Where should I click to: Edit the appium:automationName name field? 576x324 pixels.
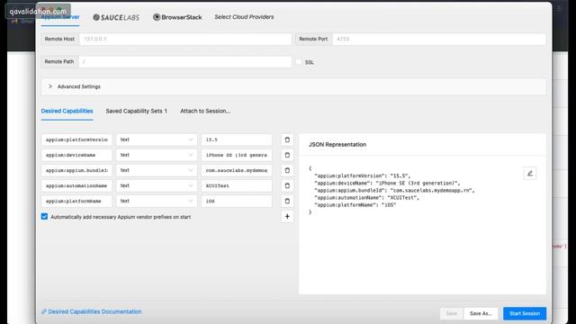click(76, 186)
